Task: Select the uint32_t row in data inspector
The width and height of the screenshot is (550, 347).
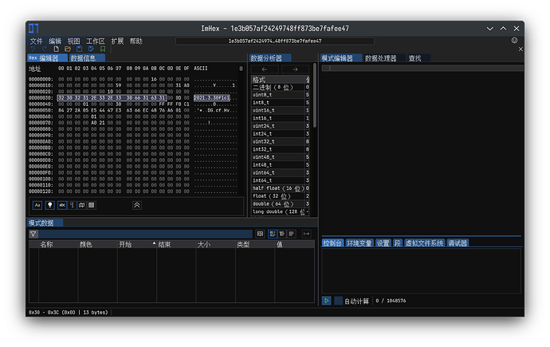Action: point(281,141)
